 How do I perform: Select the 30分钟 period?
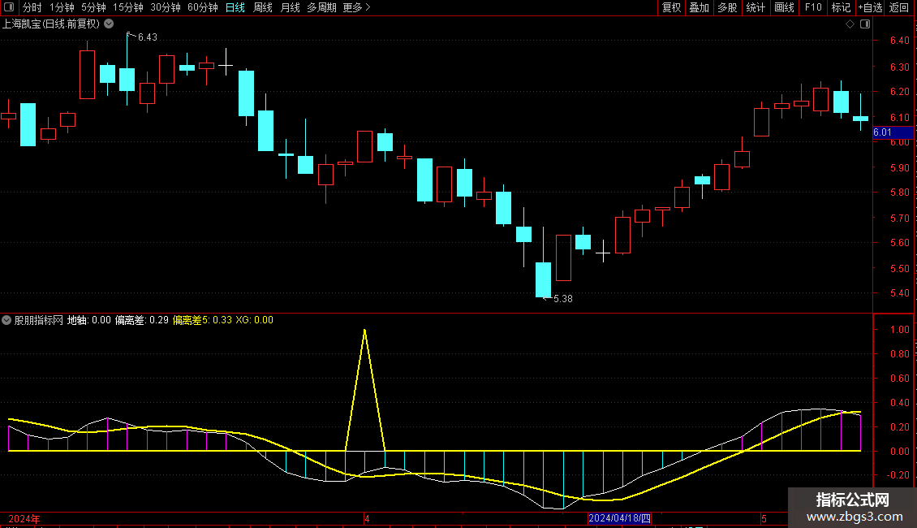pyautogui.click(x=165, y=7)
